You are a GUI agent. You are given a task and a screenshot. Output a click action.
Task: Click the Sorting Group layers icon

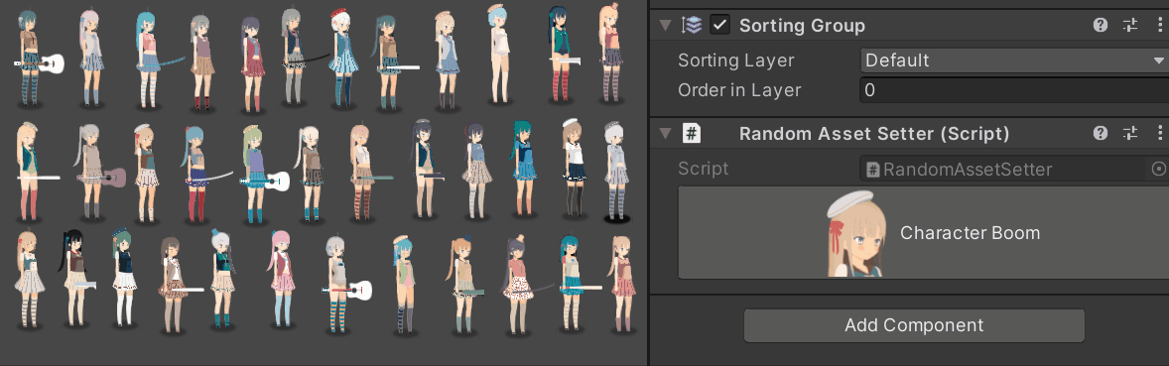coord(692,26)
